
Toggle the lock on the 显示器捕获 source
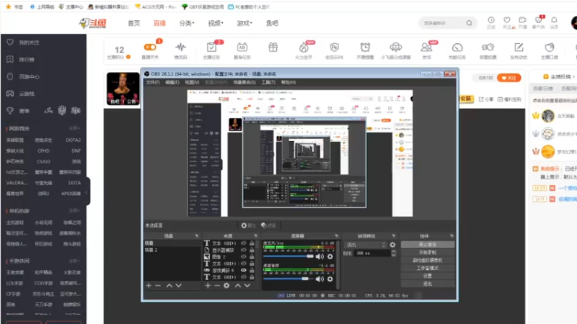point(252,250)
